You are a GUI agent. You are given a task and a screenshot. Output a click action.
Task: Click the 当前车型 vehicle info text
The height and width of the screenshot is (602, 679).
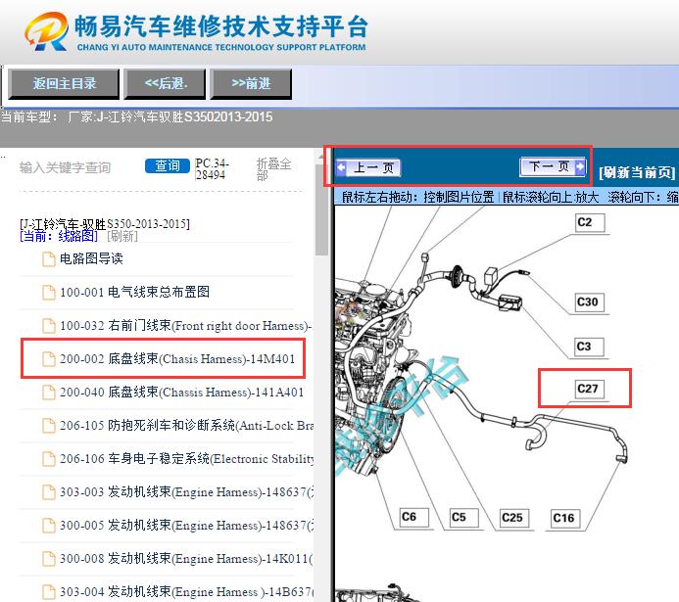[137, 116]
